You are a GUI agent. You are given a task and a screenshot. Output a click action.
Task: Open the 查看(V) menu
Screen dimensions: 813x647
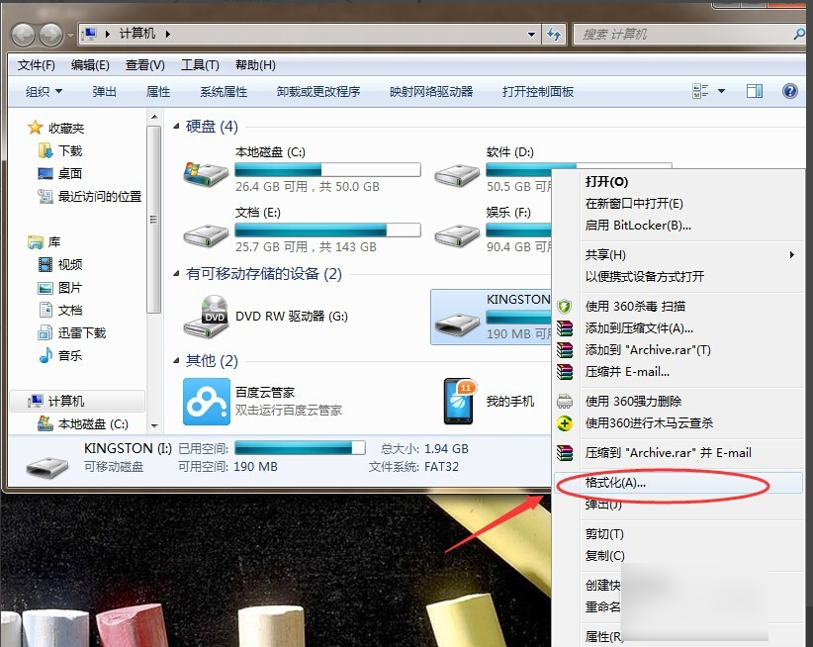coord(145,65)
